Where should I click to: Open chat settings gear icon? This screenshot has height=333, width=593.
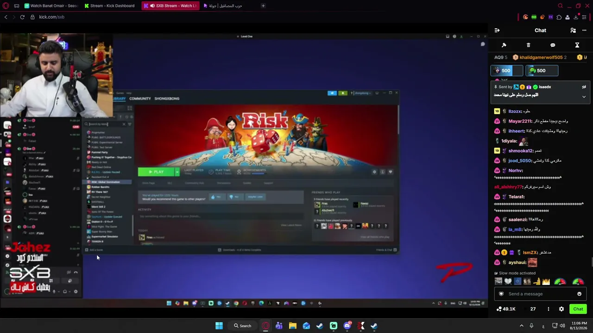tap(561, 309)
